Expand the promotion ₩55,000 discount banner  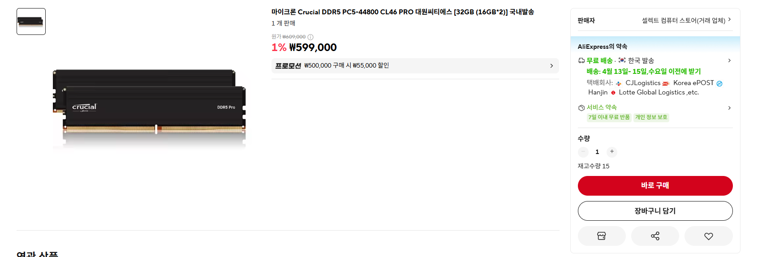tap(415, 66)
